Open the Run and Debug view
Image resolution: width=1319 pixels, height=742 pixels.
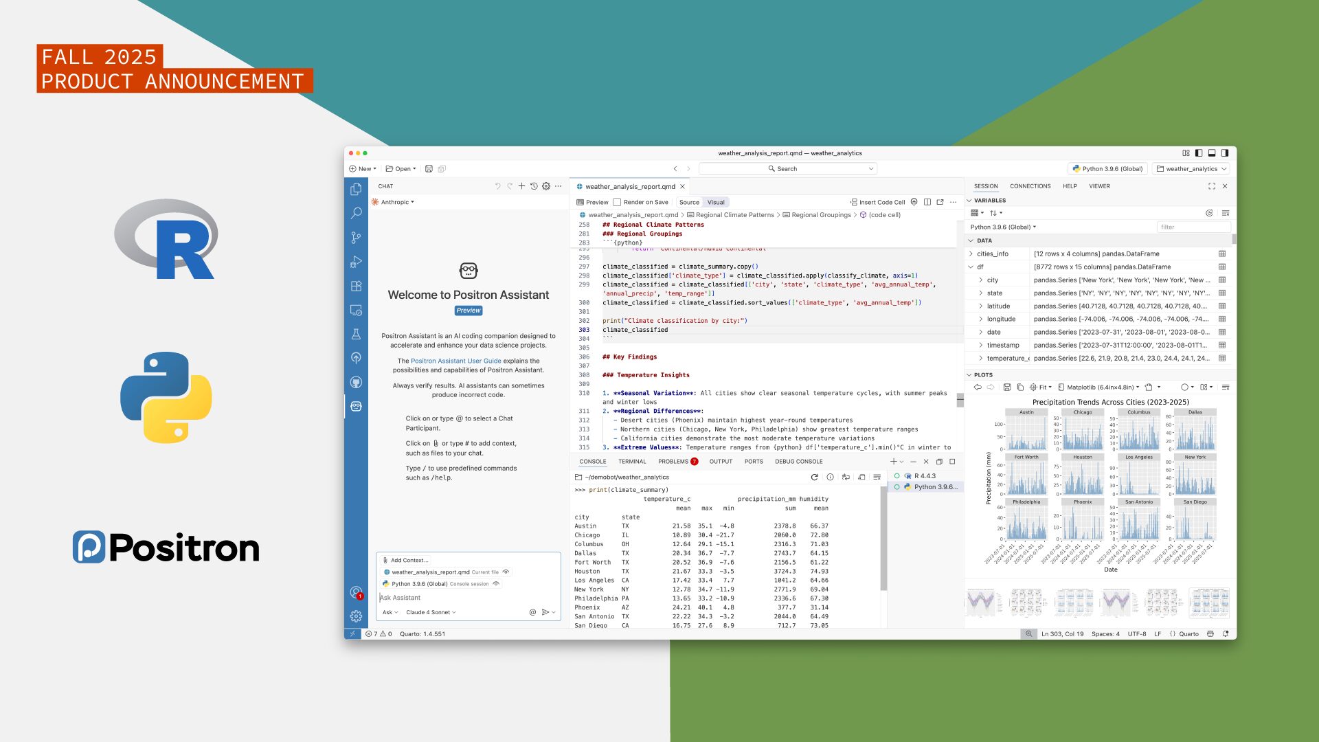coord(356,262)
